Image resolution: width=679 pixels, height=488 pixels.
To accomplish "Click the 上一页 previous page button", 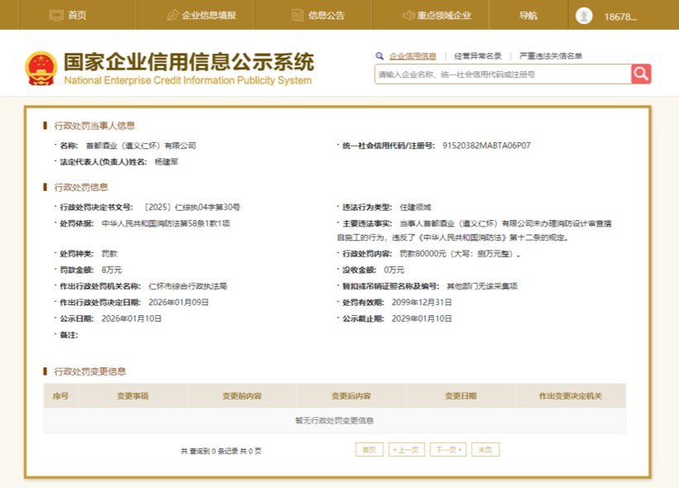I will pos(406,449).
